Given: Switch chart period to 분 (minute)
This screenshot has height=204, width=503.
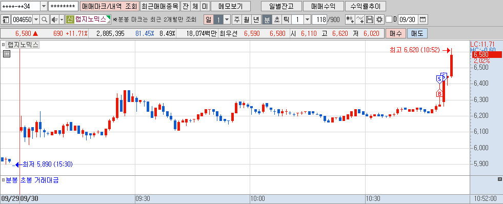Looking at the screenshot, I should 267,19.
